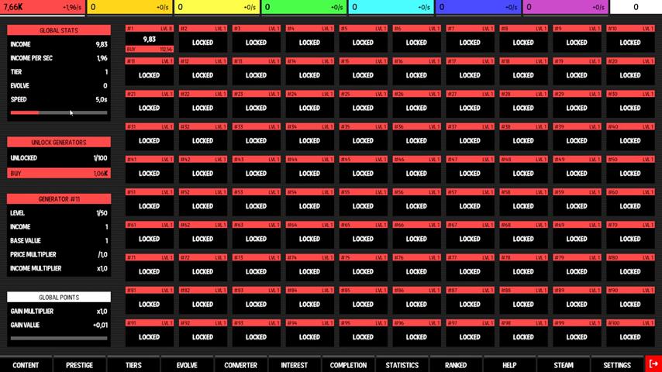
Task: Click the Steam button
Action: pyautogui.click(x=564, y=365)
